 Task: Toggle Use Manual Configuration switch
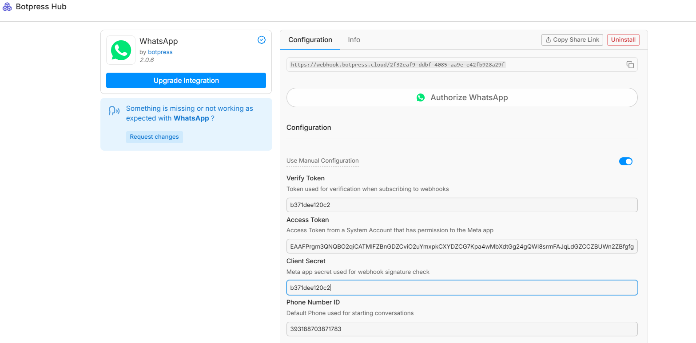coord(625,161)
